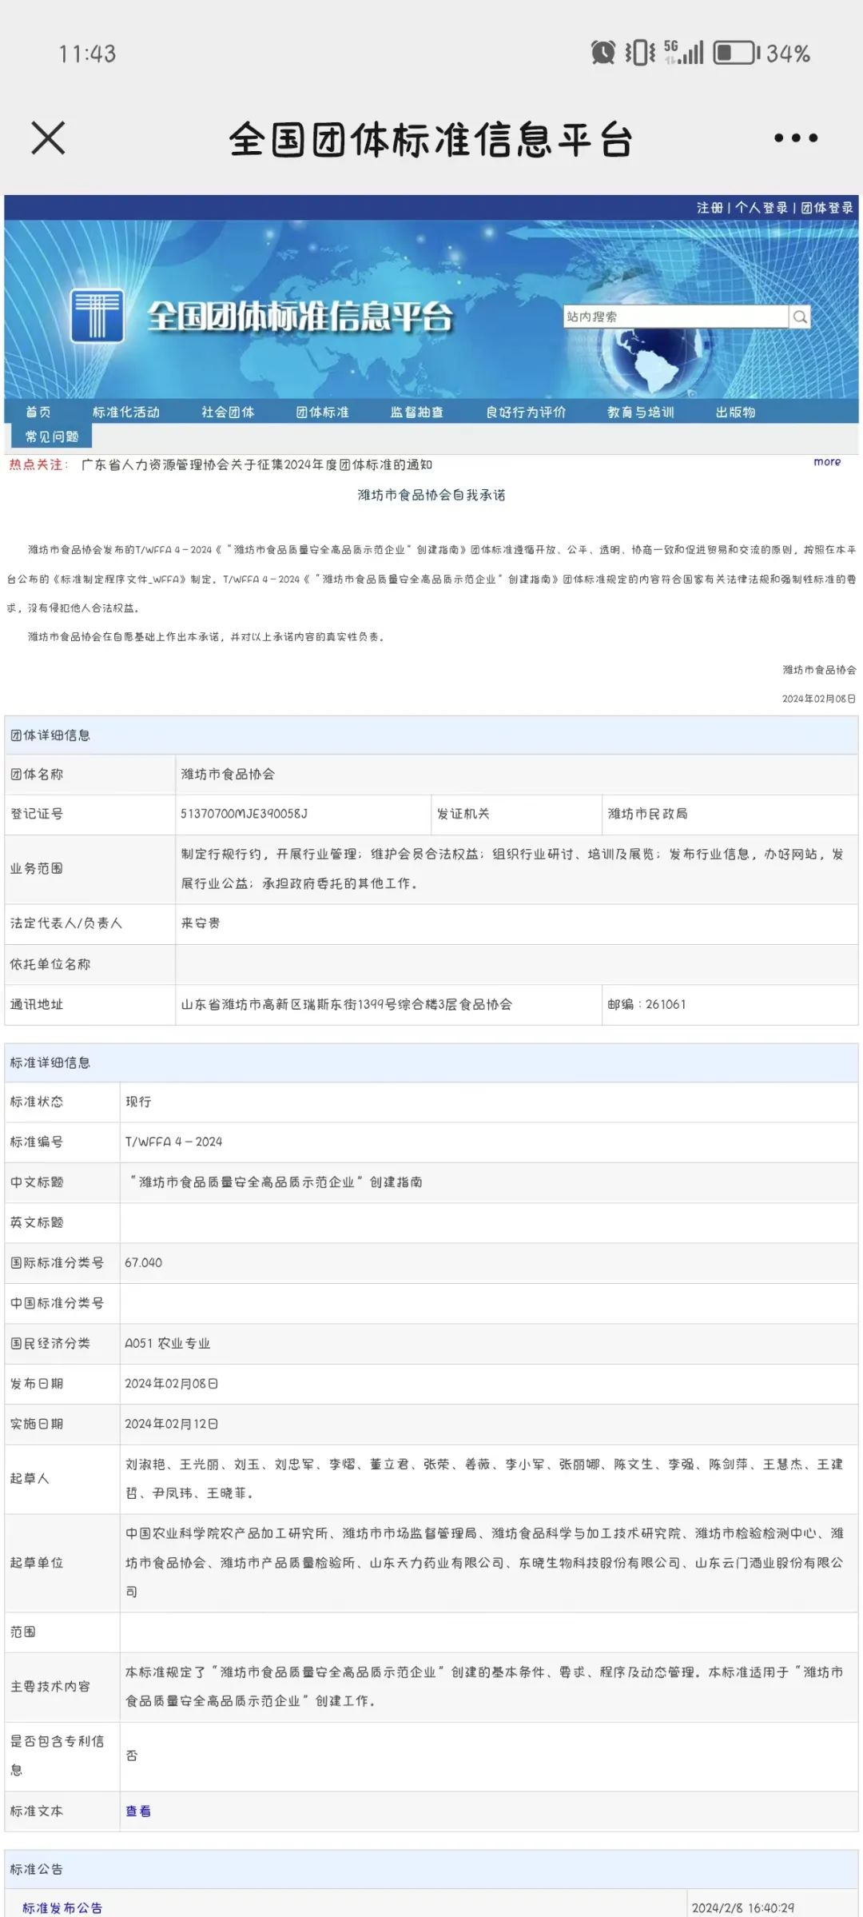The image size is (863, 1917).
Task: Click the 潍坊市食品协会自我承诺 heading
Action: [x=431, y=496]
